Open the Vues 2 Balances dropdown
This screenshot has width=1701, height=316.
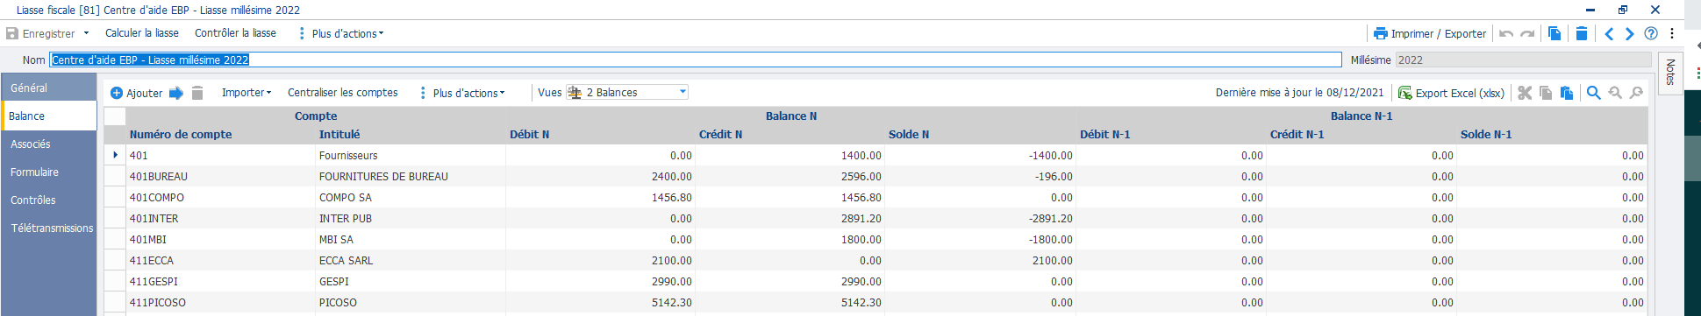tap(627, 92)
